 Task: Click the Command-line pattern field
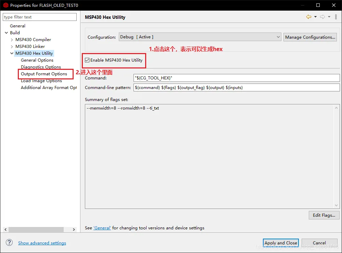click(237, 87)
